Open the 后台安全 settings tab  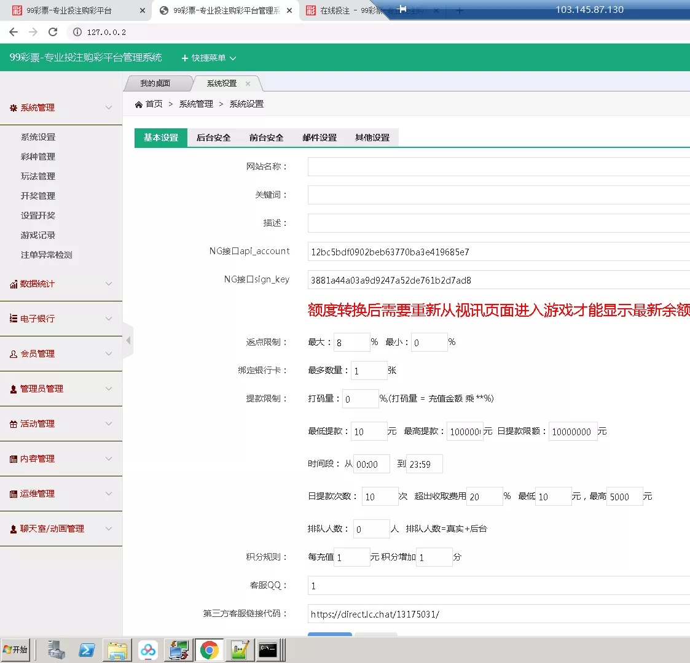coord(213,138)
